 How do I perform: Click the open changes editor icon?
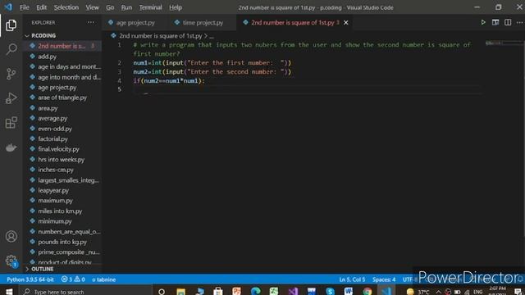click(x=495, y=22)
